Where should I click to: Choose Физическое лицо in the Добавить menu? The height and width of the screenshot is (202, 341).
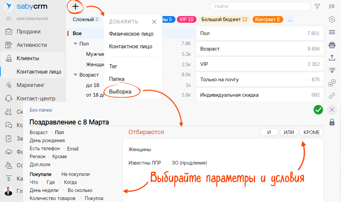click(131, 34)
